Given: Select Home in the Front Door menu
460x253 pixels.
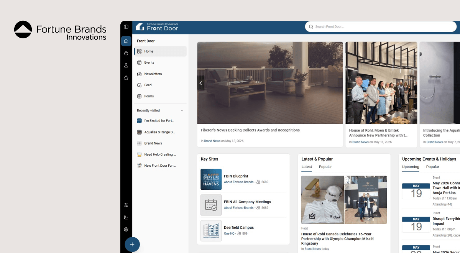Looking at the screenshot, I should click(160, 51).
